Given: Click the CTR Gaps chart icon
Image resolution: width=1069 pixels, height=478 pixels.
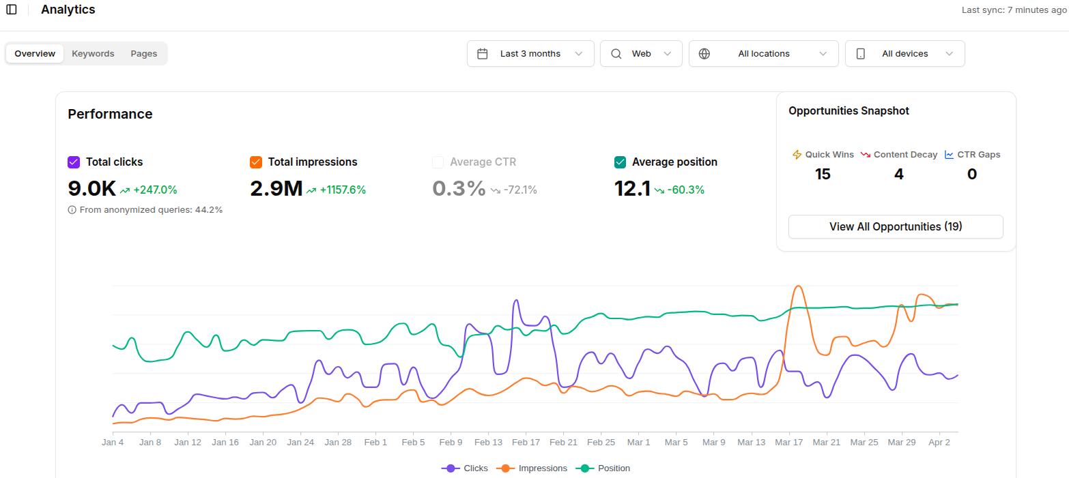Looking at the screenshot, I should 948,155.
